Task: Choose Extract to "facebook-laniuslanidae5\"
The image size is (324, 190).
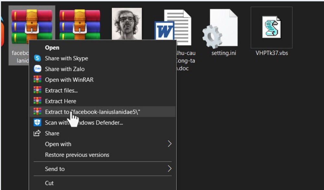Action: click(103, 112)
